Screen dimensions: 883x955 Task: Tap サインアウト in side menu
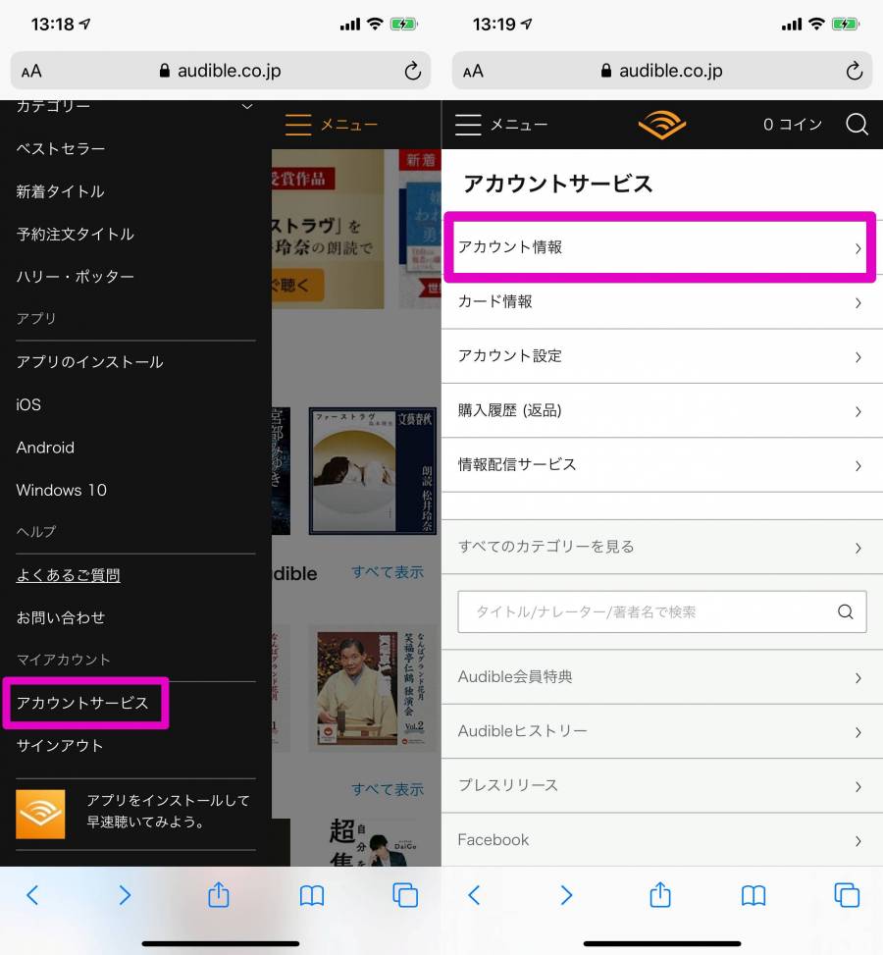[60, 746]
